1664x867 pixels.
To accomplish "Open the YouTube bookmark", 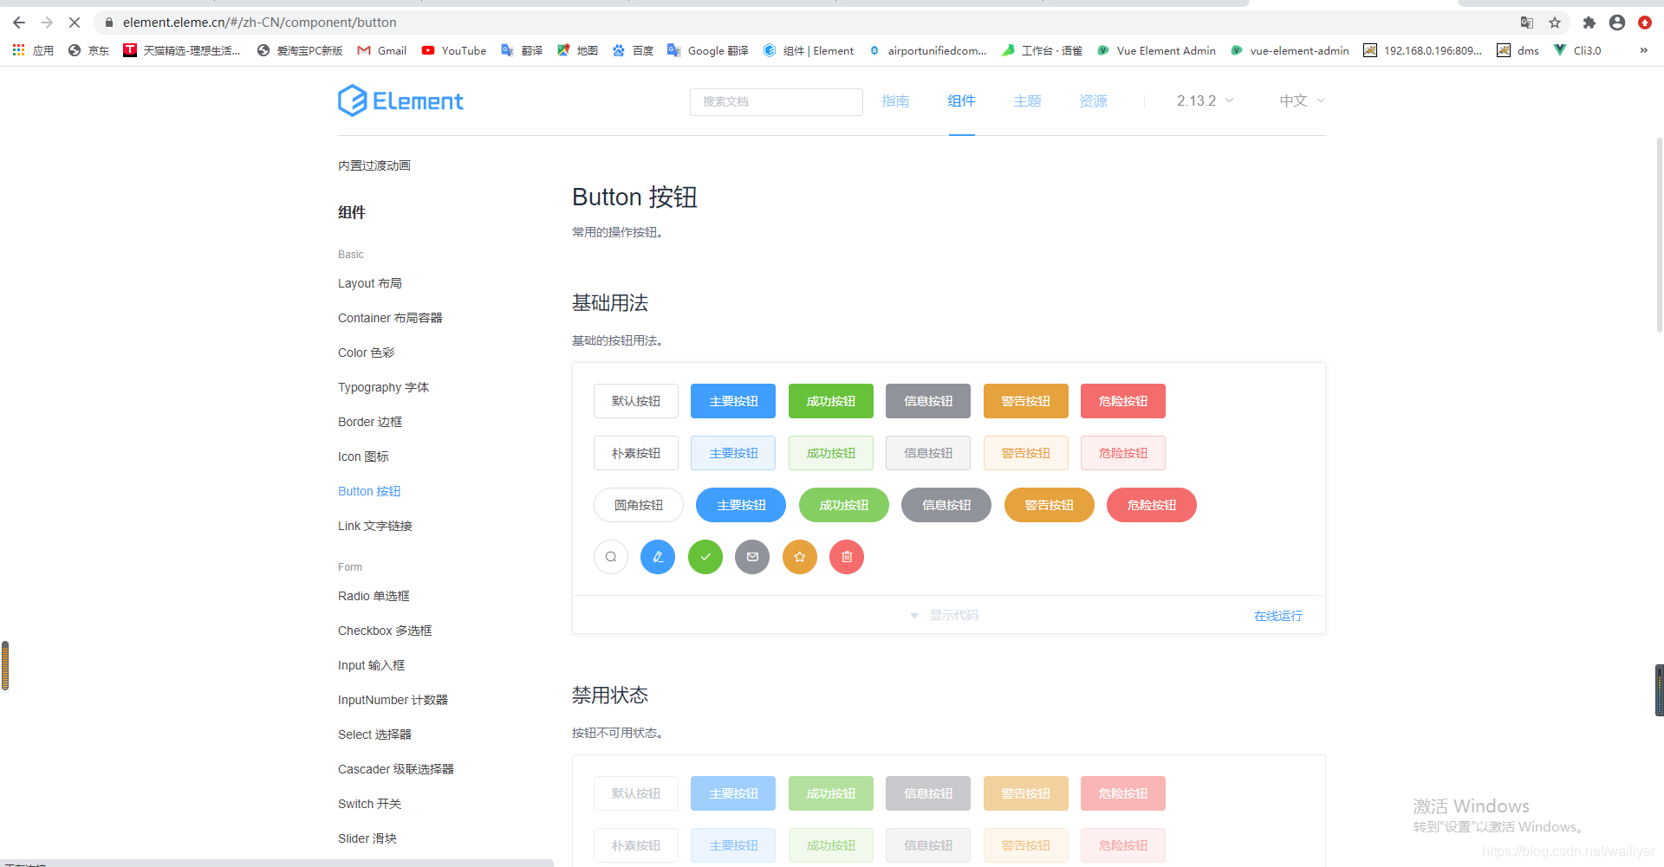I will (454, 50).
